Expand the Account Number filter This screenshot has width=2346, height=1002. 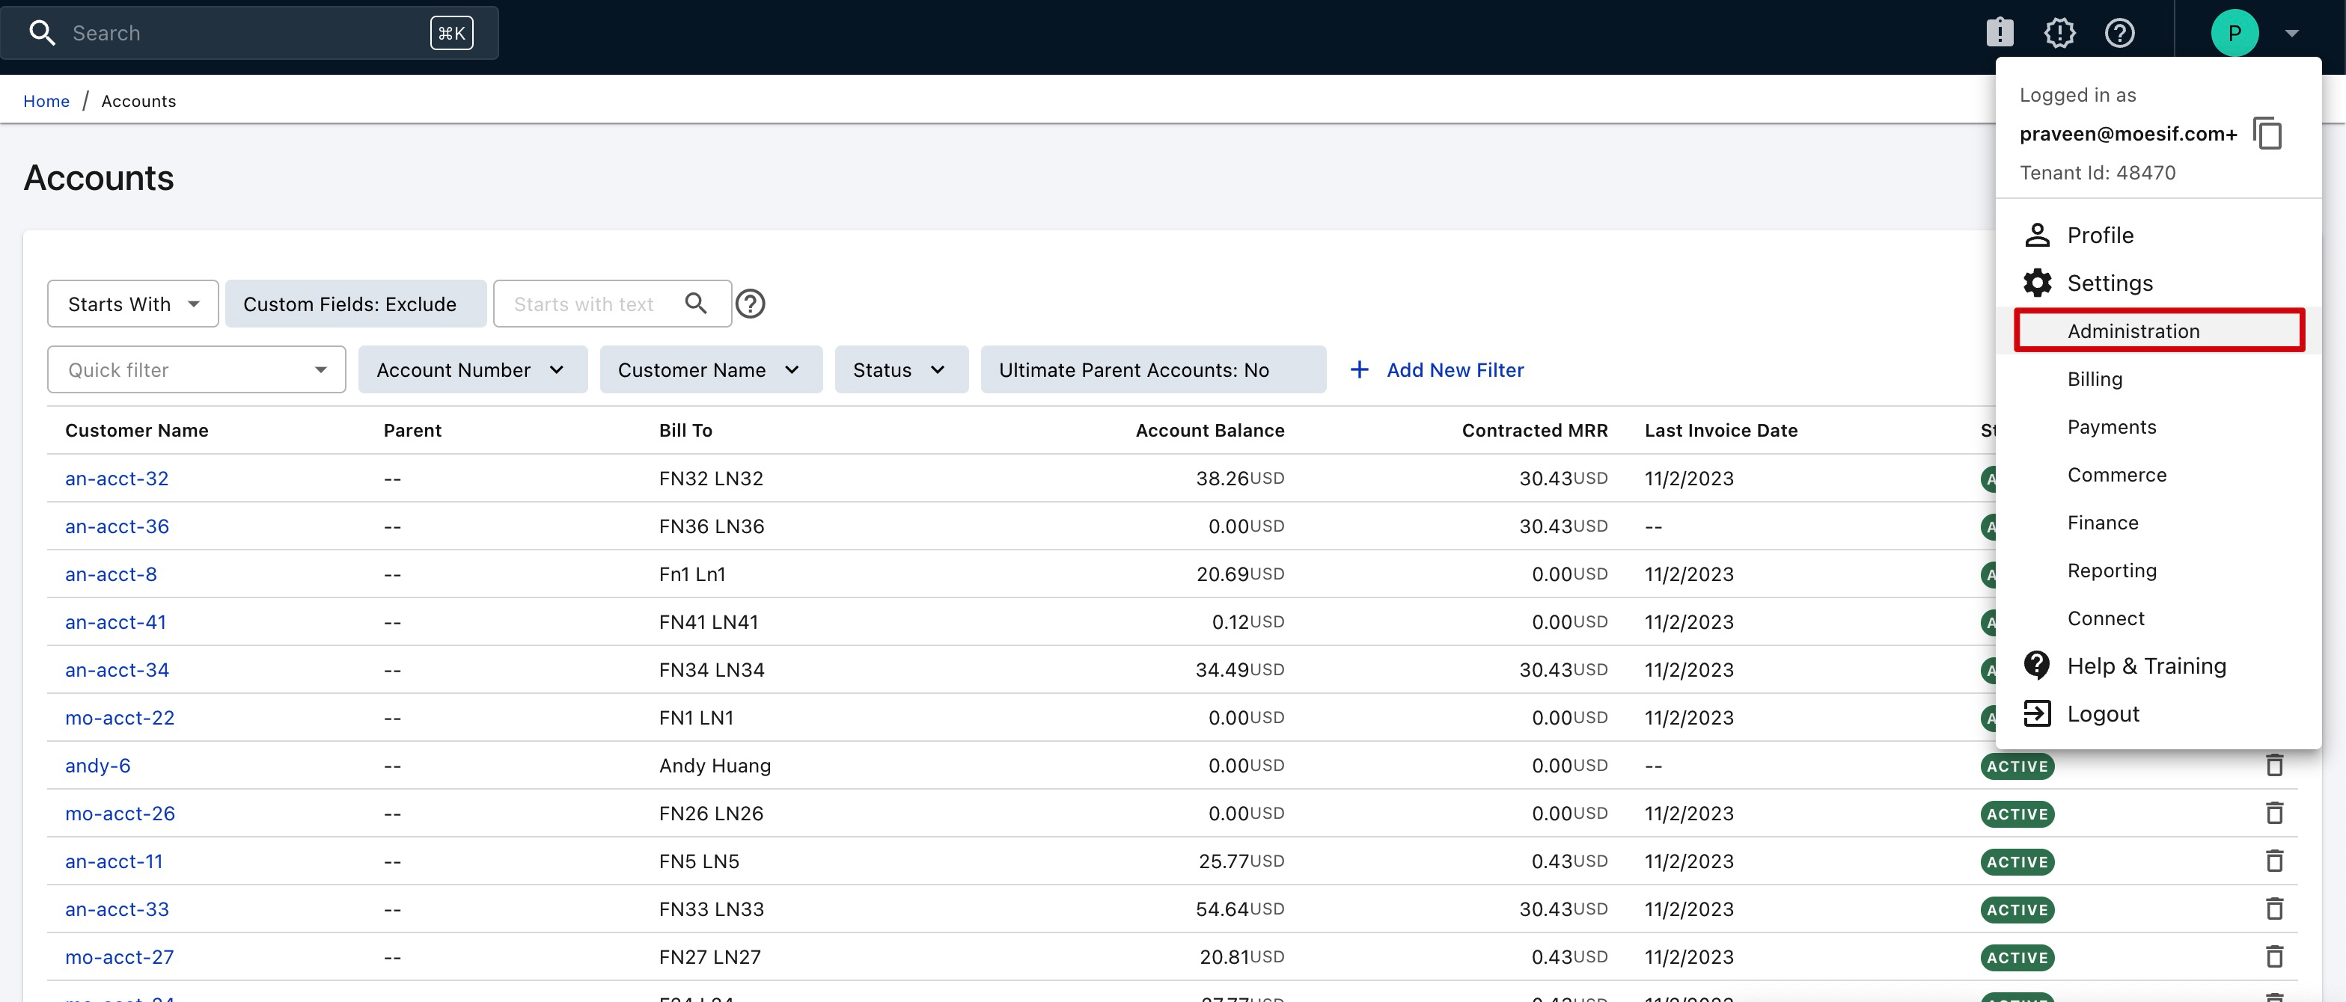click(x=471, y=369)
